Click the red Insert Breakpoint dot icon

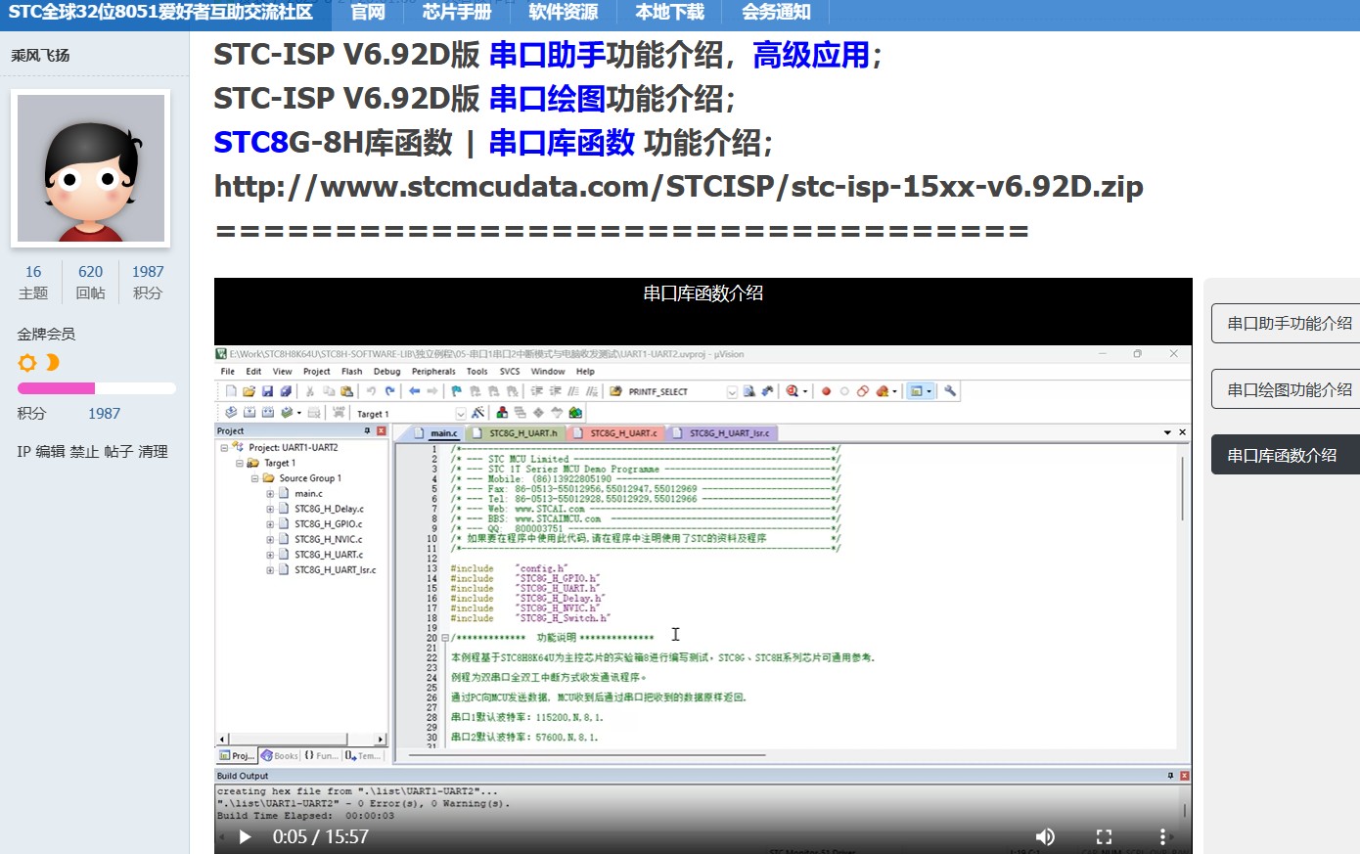tap(826, 391)
